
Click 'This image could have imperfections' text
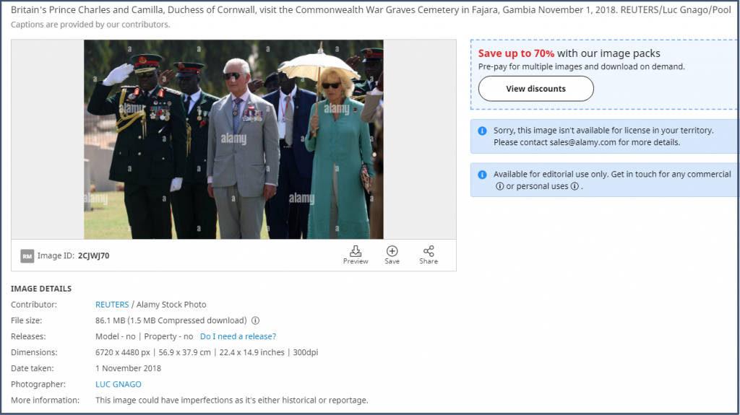tap(231, 401)
